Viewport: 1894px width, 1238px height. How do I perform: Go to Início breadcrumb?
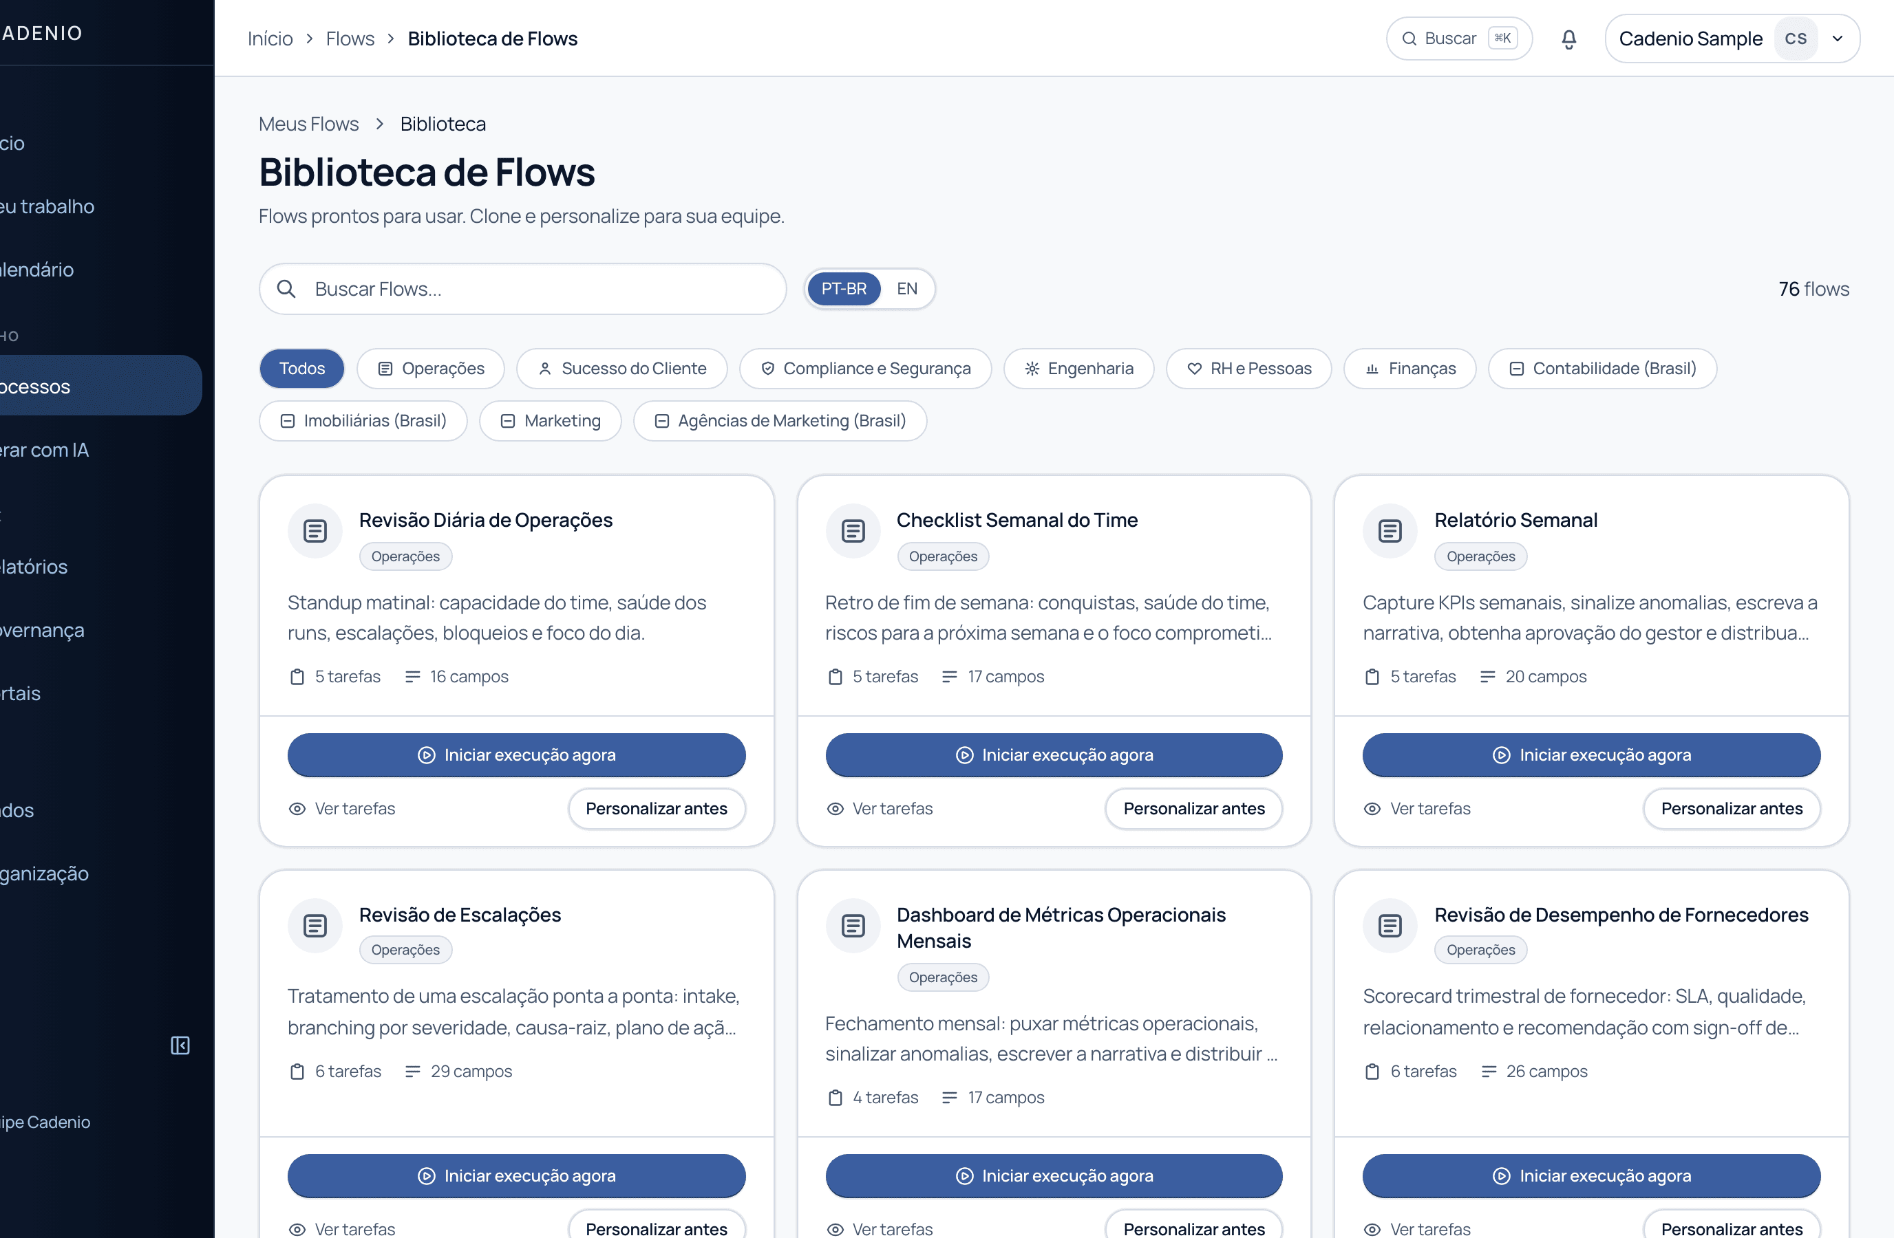click(270, 38)
